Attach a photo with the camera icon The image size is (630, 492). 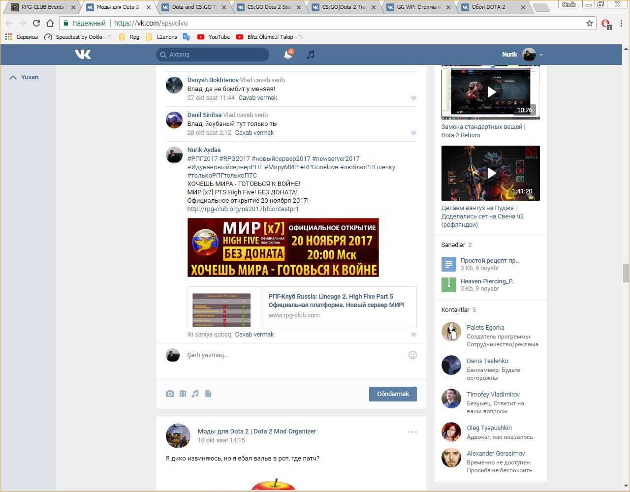pos(170,394)
